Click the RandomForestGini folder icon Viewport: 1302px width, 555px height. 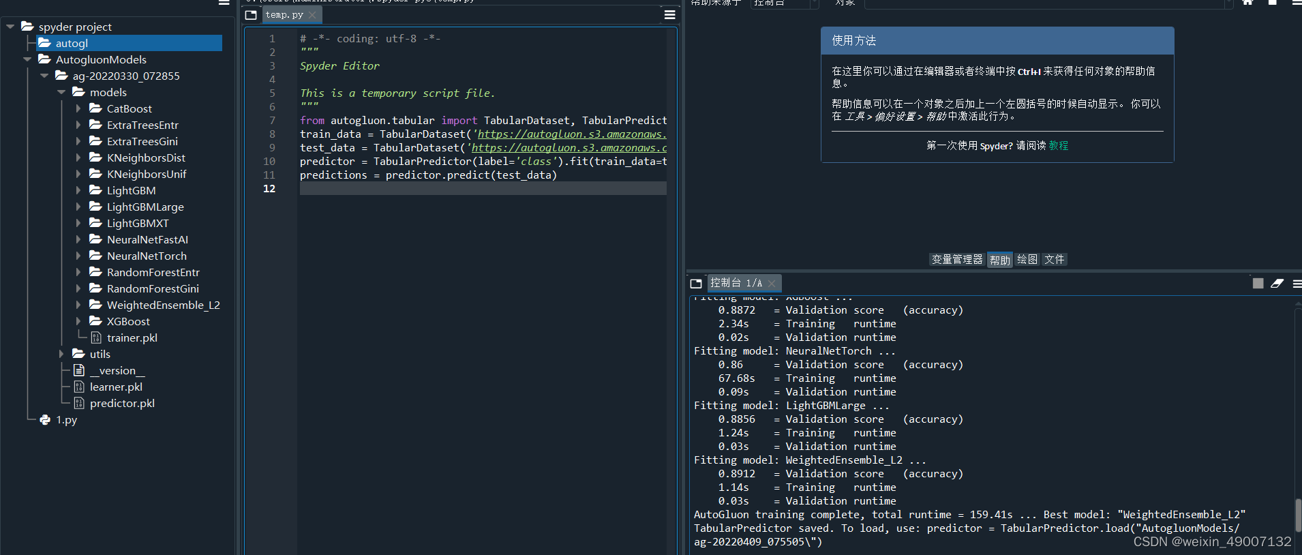[95, 288]
